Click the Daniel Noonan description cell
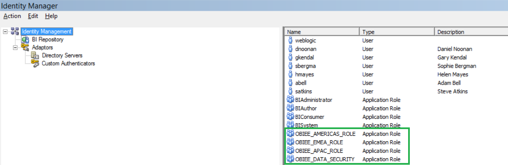This screenshot has width=508, height=165. coord(455,49)
